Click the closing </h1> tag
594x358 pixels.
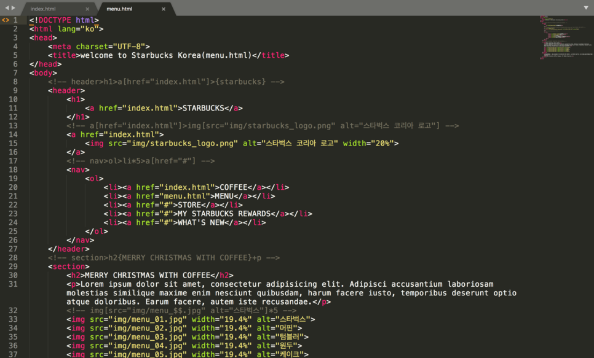tap(78, 117)
